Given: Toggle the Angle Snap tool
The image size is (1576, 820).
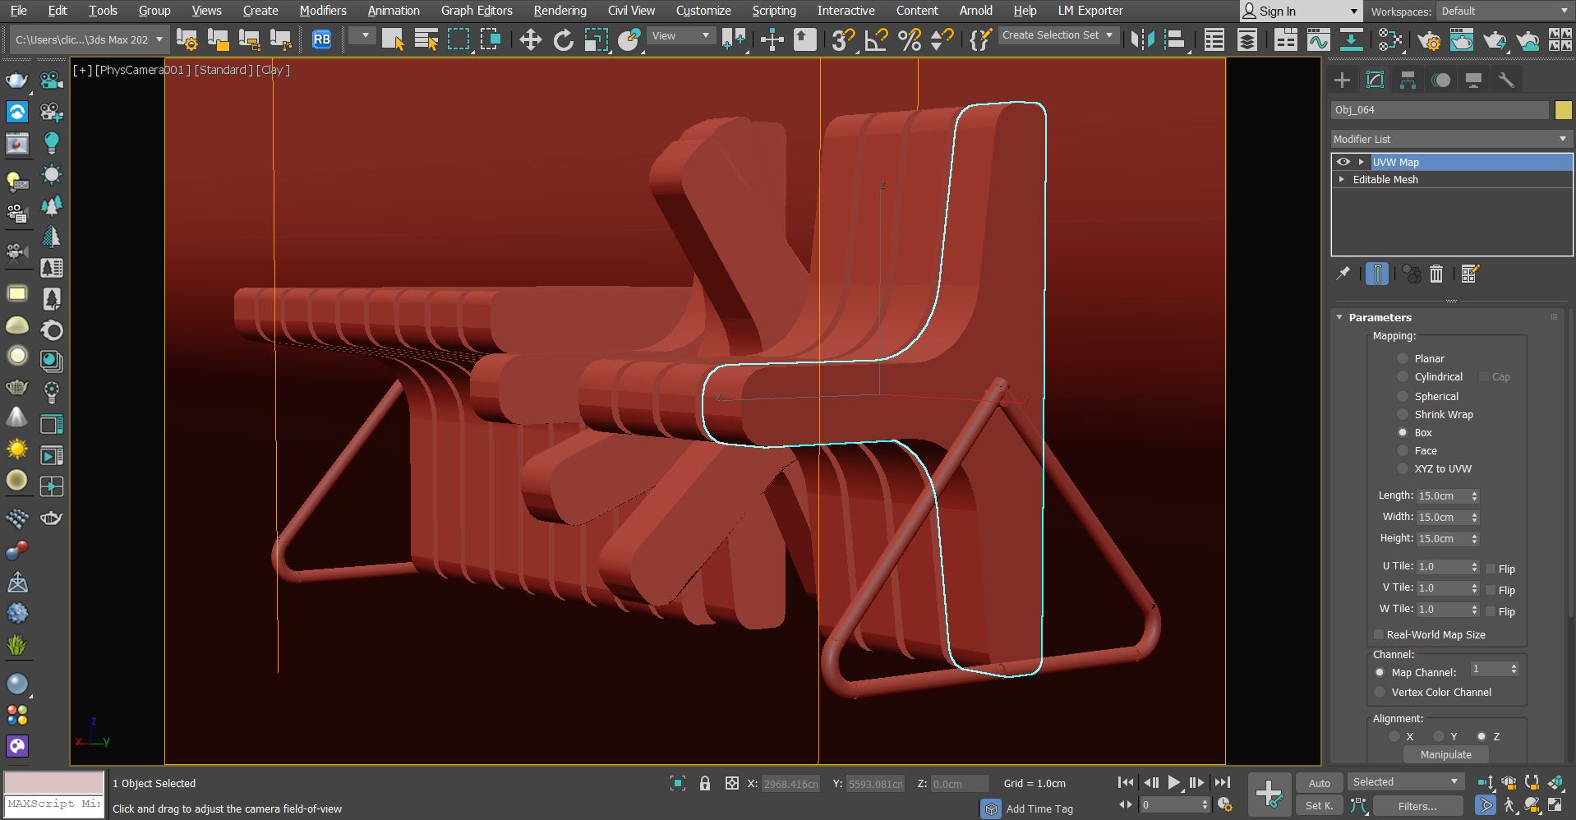Looking at the screenshot, I should click(876, 39).
